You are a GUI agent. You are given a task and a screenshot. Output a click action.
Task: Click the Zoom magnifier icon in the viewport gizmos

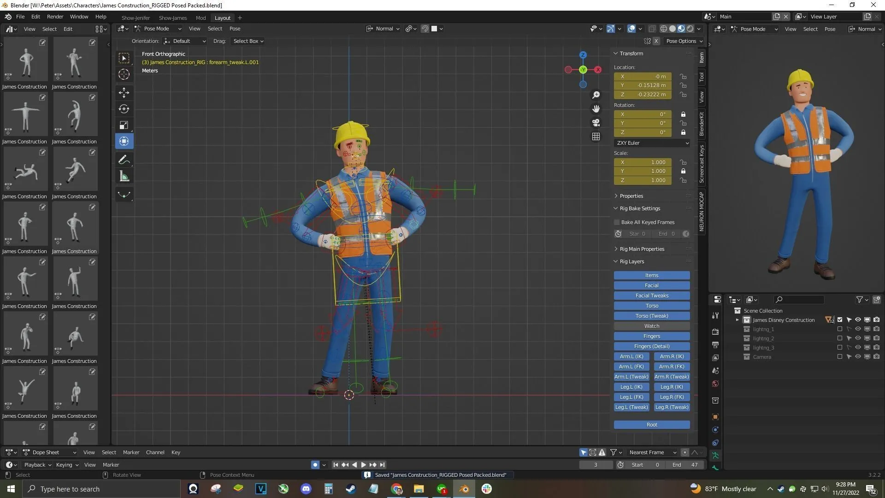pyautogui.click(x=596, y=95)
